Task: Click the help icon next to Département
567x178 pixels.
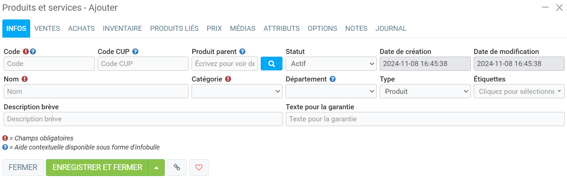Action: [x=332, y=79]
